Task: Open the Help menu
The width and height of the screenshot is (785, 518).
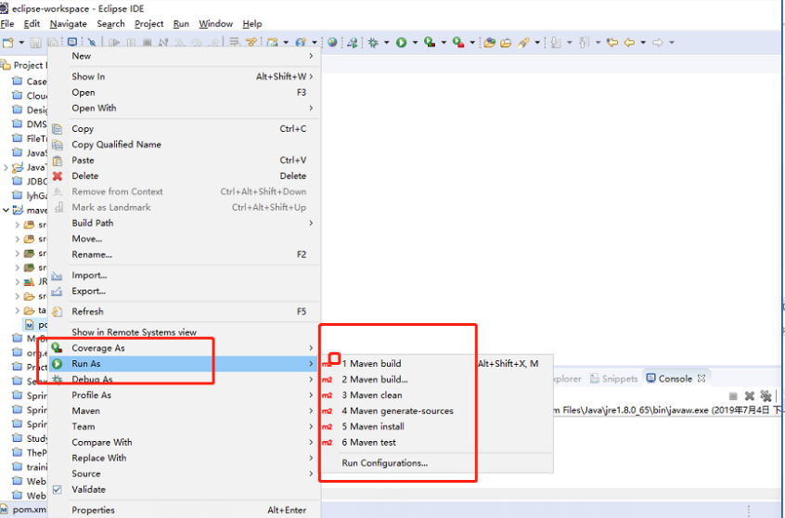Action: [x=252, y=23]
